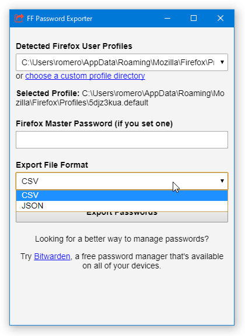Click the Export File Format label
The height and width of the screenshot is (336, 245).
(x=52, y=165)
